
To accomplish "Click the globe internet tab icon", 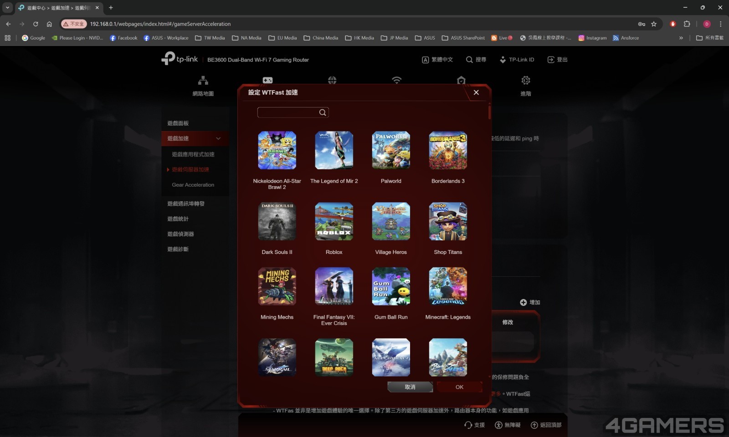I will click(332, 80).
